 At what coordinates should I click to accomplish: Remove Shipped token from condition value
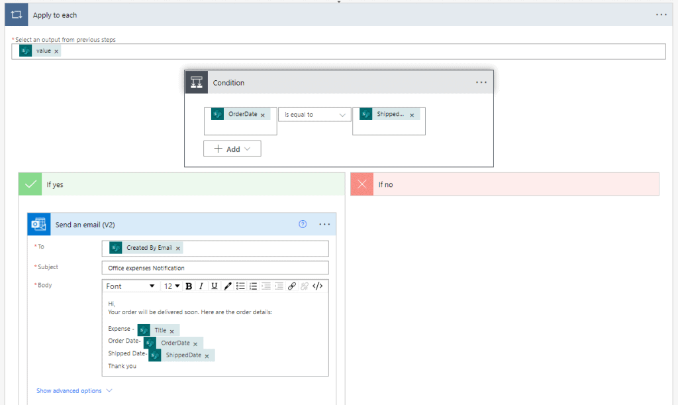412,115
